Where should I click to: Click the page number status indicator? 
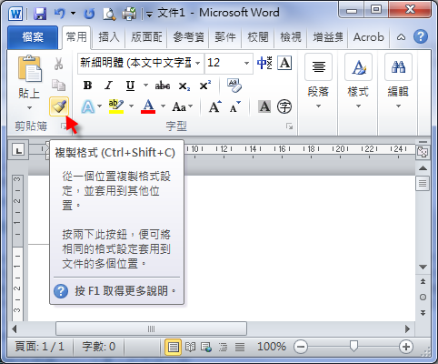point(40,347)
